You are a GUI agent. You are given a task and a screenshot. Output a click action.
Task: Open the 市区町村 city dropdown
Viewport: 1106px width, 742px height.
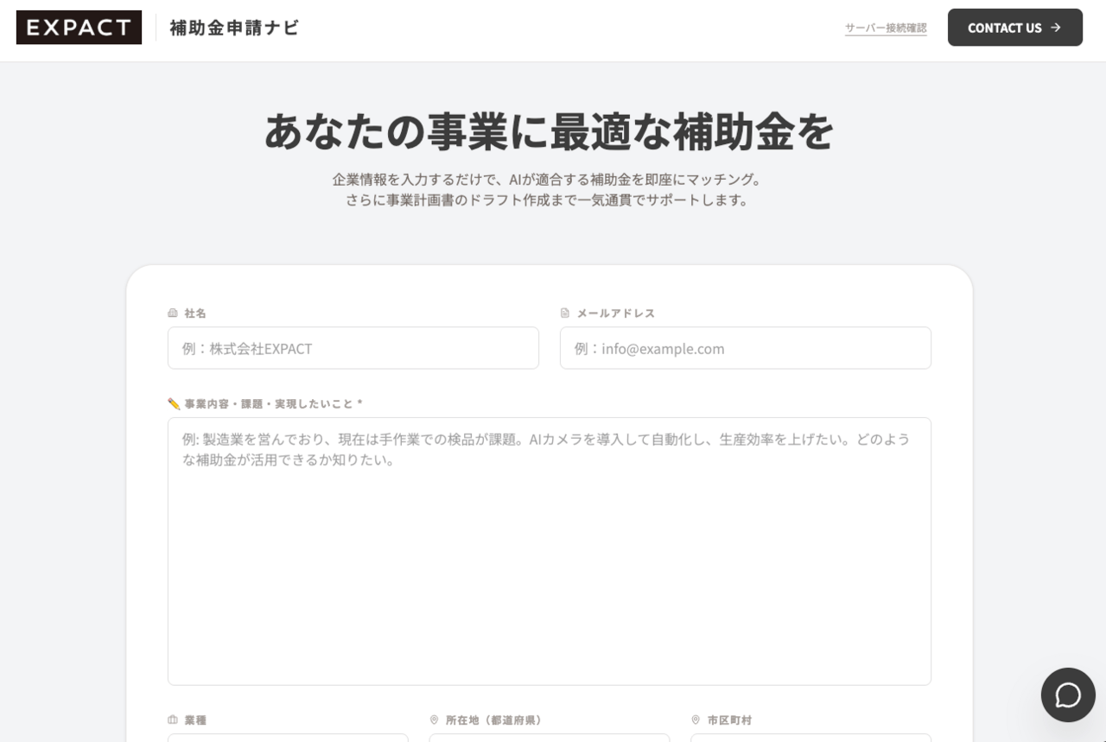point(810,740)
